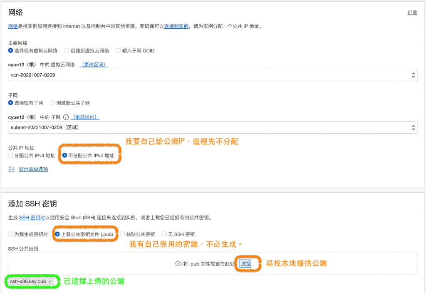Image resolution: width=426 pixels, height=293 pixels.
Task: Show advanced options link
Action: pos(33,169)
